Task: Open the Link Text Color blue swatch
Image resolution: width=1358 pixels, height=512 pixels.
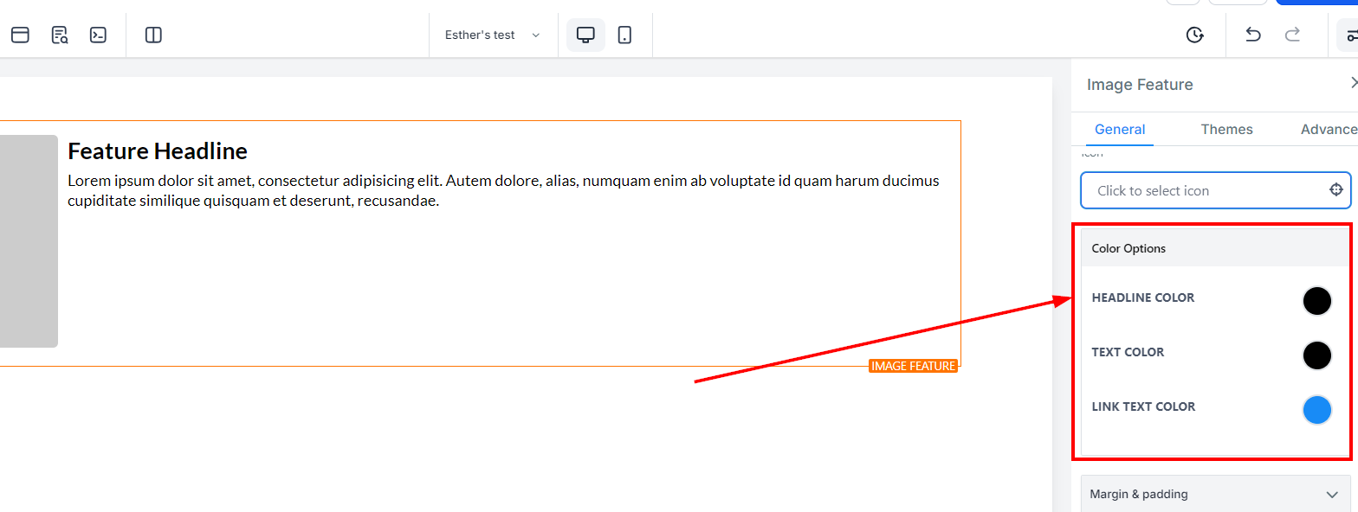Action: click(1316, 410)
